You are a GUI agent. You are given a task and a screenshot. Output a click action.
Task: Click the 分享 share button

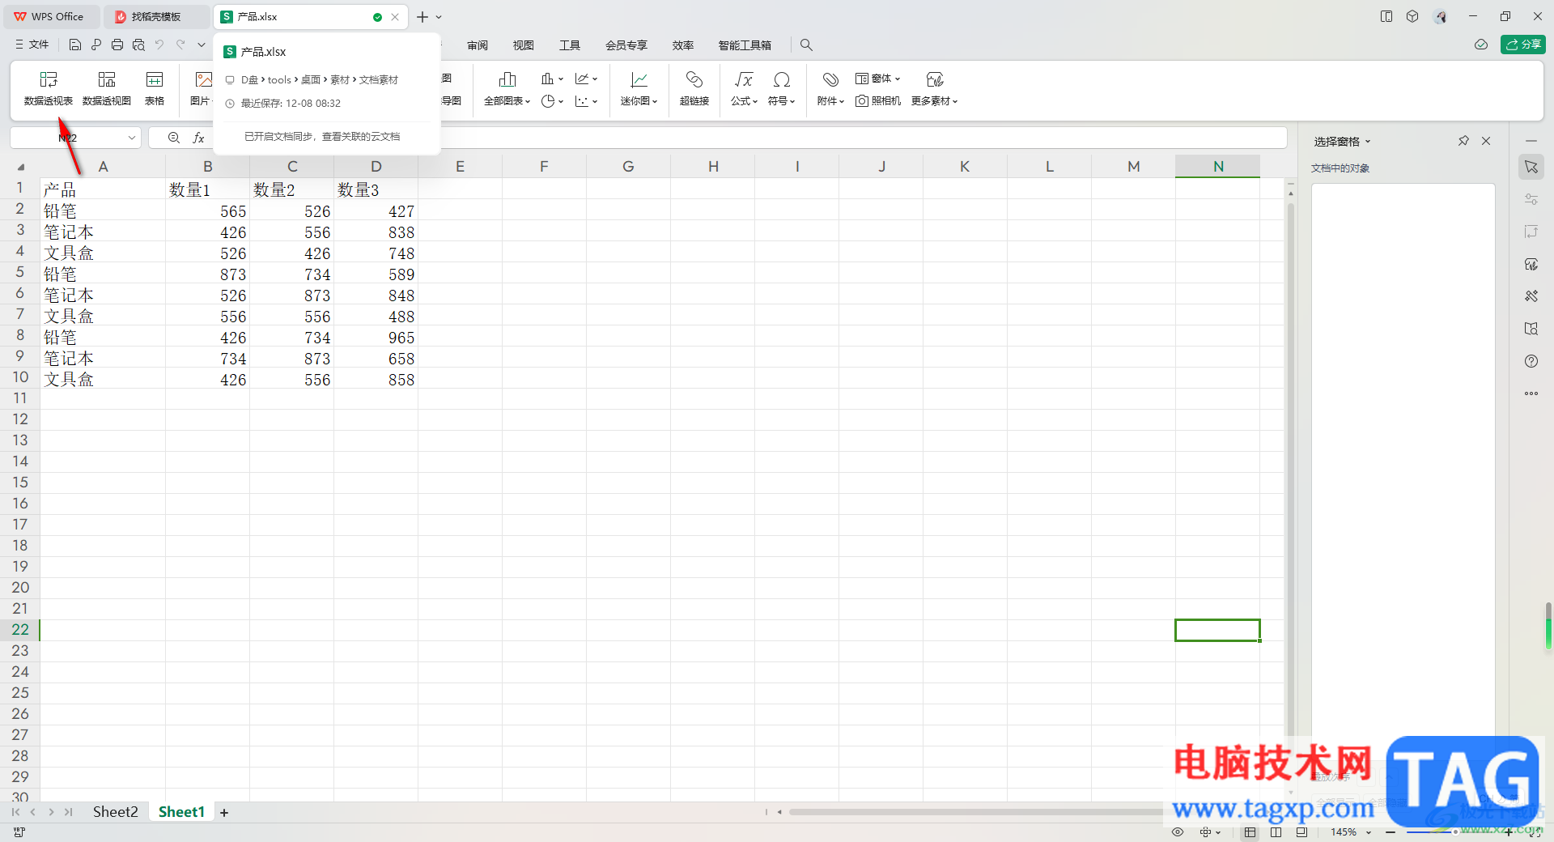pyautogui.click(x=1523, y=45)
